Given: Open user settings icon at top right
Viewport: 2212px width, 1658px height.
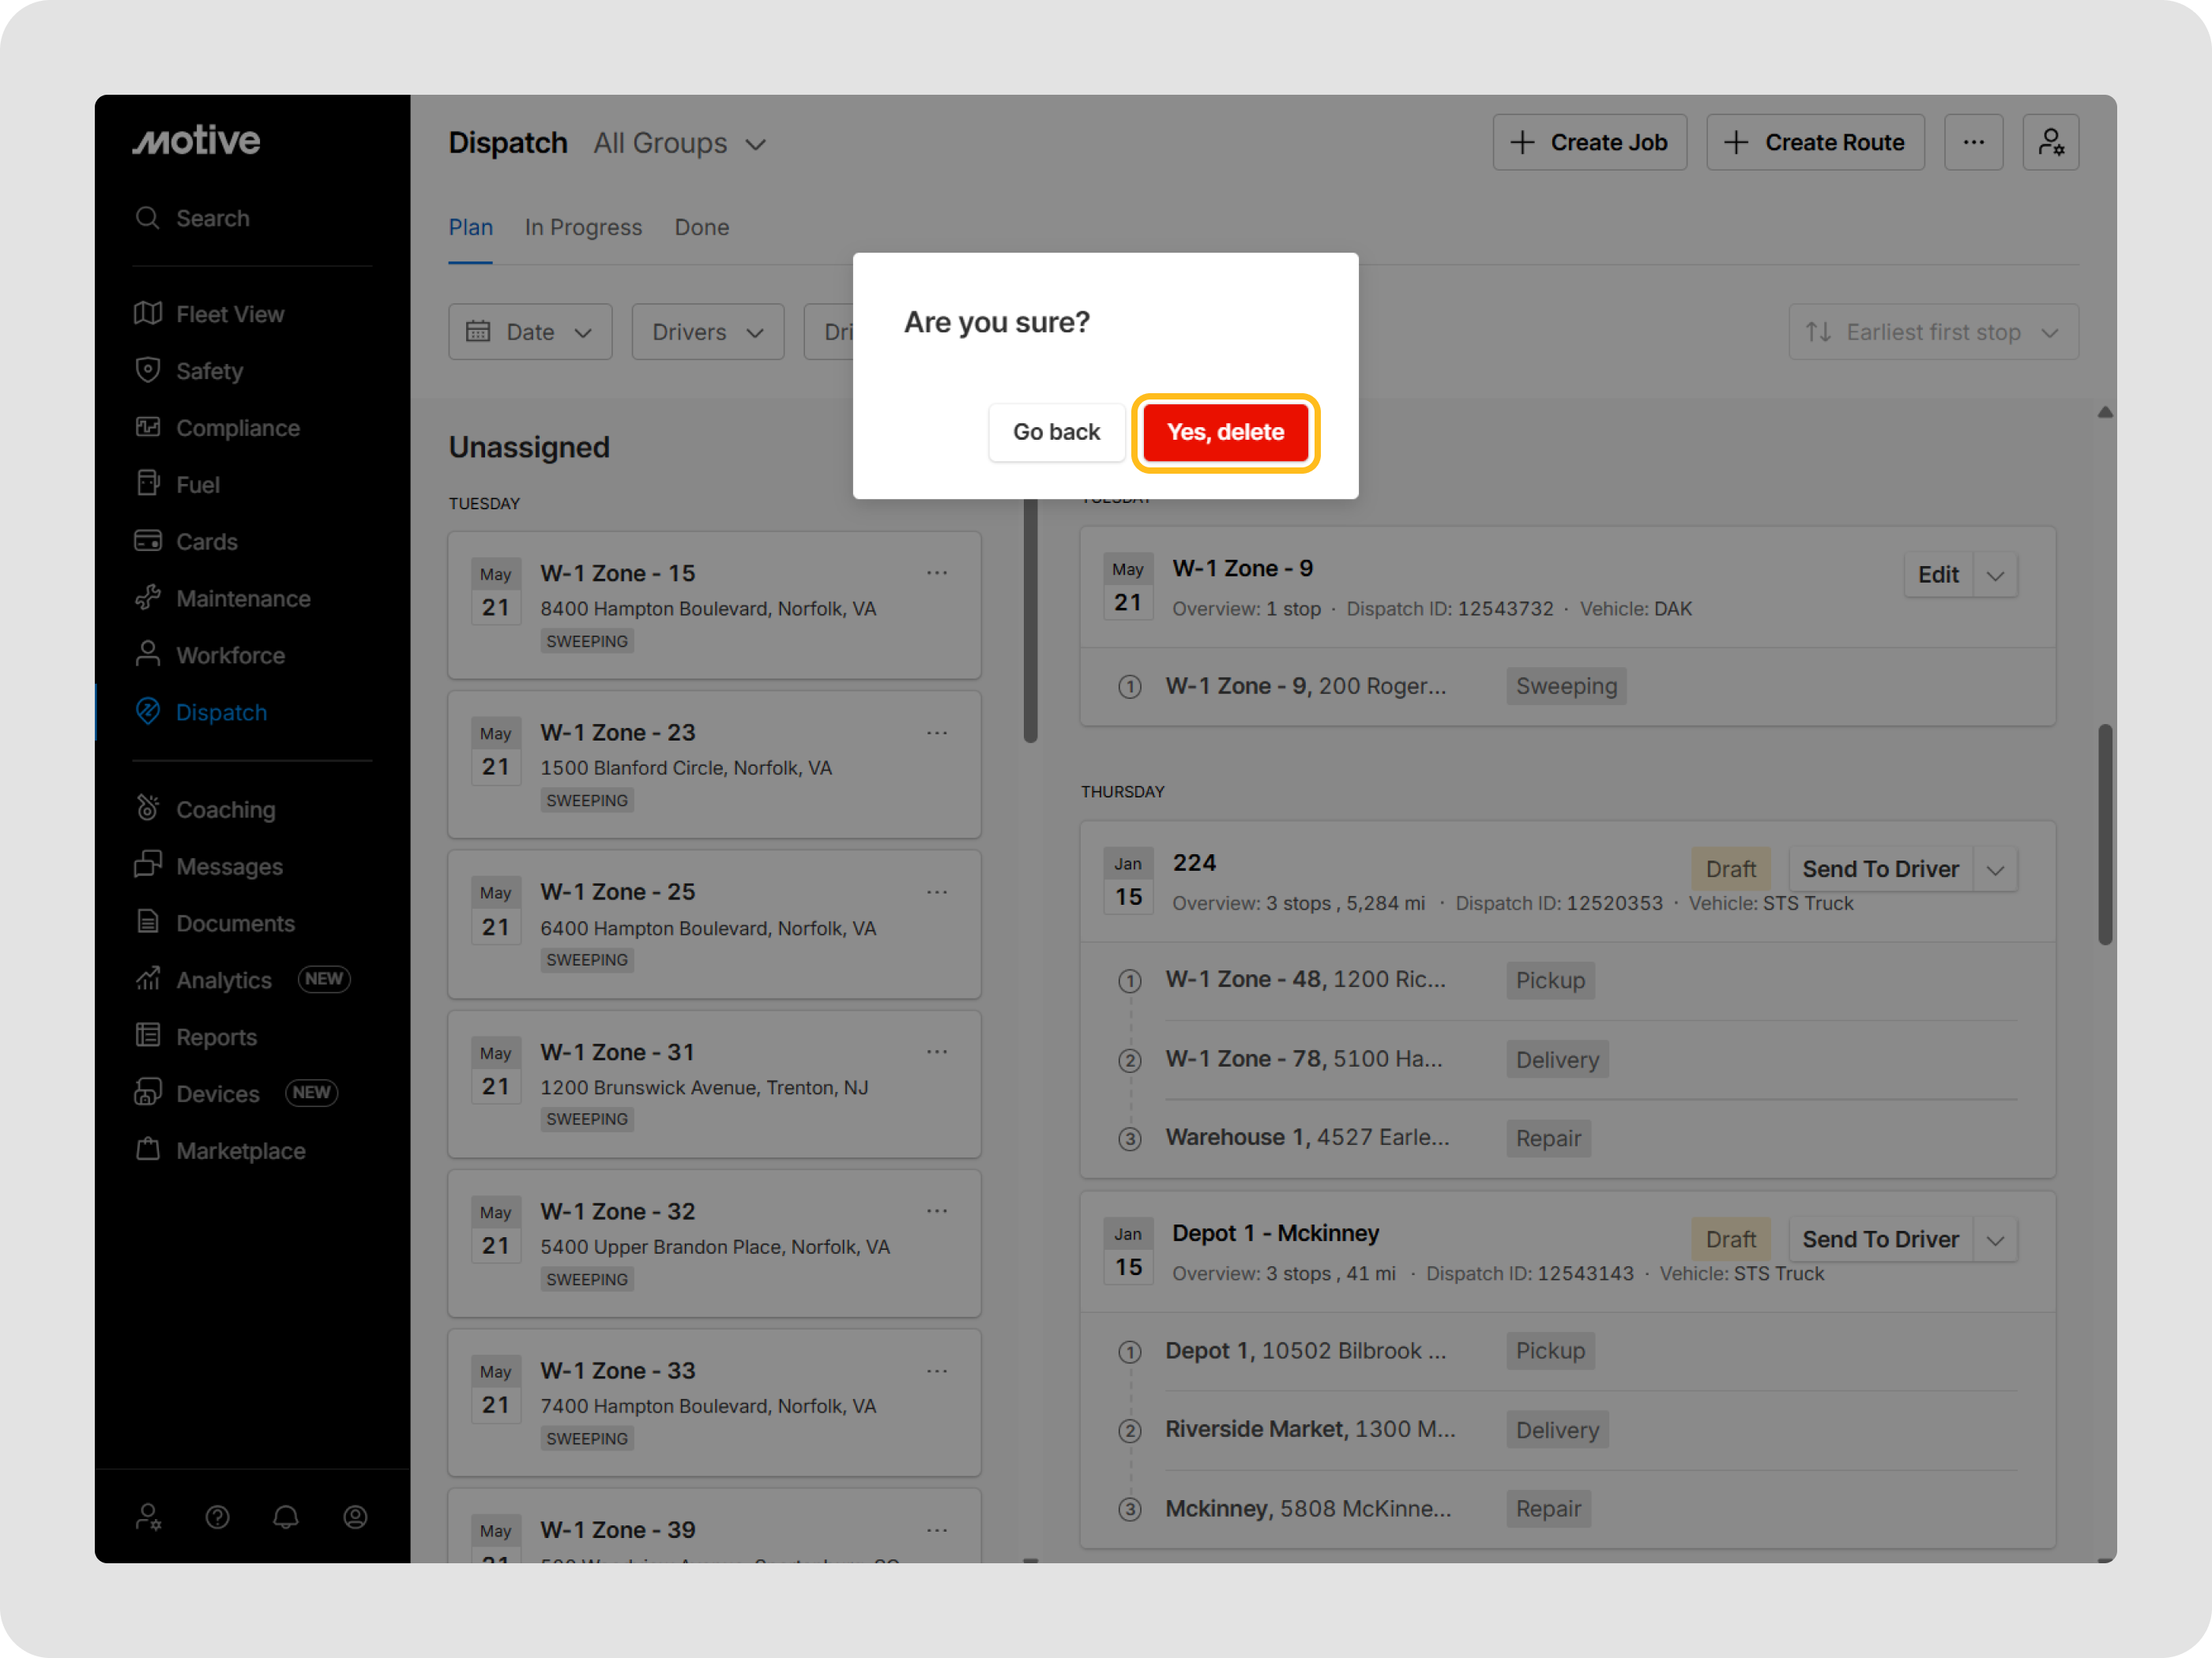Looking at the screenshot, I should point(2050,142).
